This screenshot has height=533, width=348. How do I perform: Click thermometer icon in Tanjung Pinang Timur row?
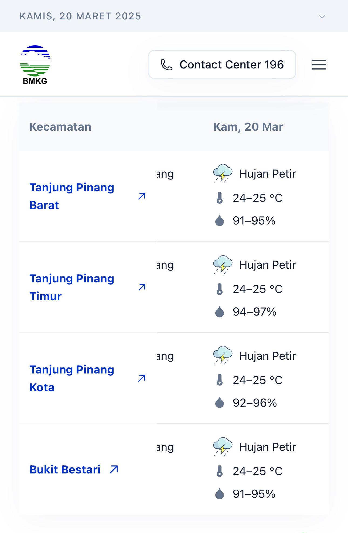coord(220,289)
